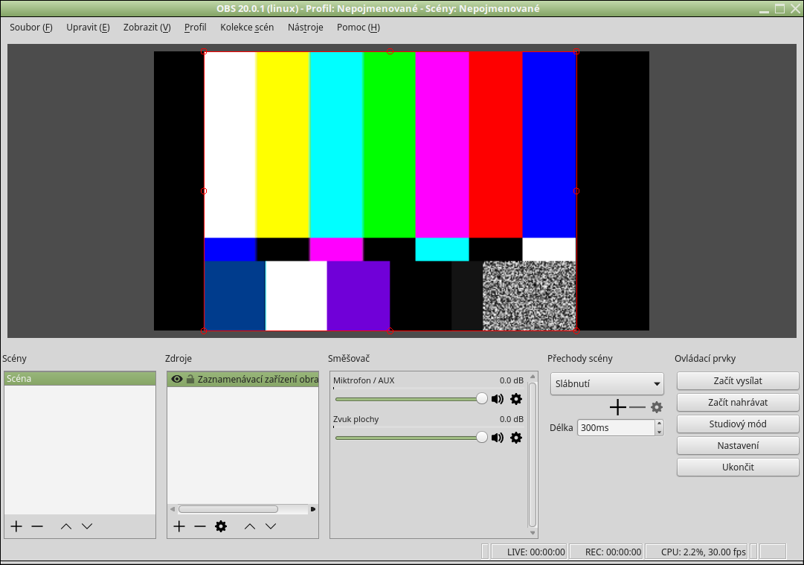Open the Soubor menu

pos(31,28)
